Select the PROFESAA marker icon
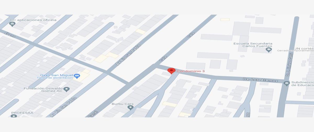 14,116
